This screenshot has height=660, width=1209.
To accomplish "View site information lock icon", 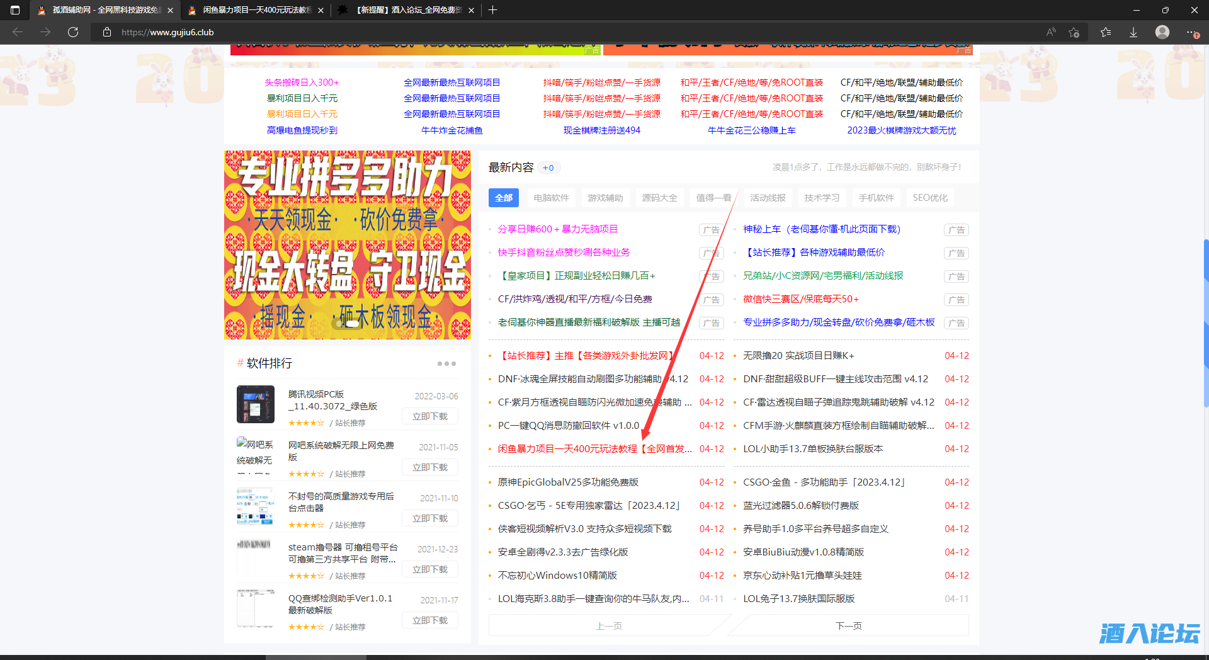I will [x=107, y=32].
